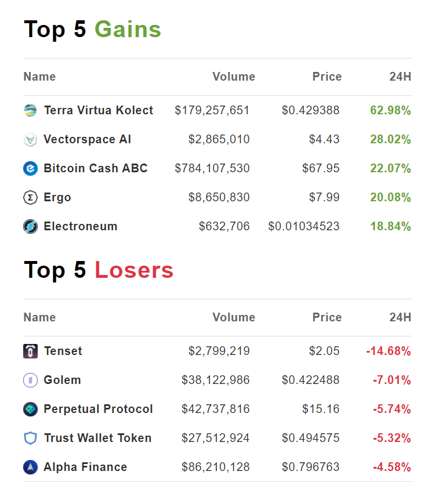435x482 pixels.
Task: Open the Terra Virtua Kolect name link
Action: tap(98, 111)
